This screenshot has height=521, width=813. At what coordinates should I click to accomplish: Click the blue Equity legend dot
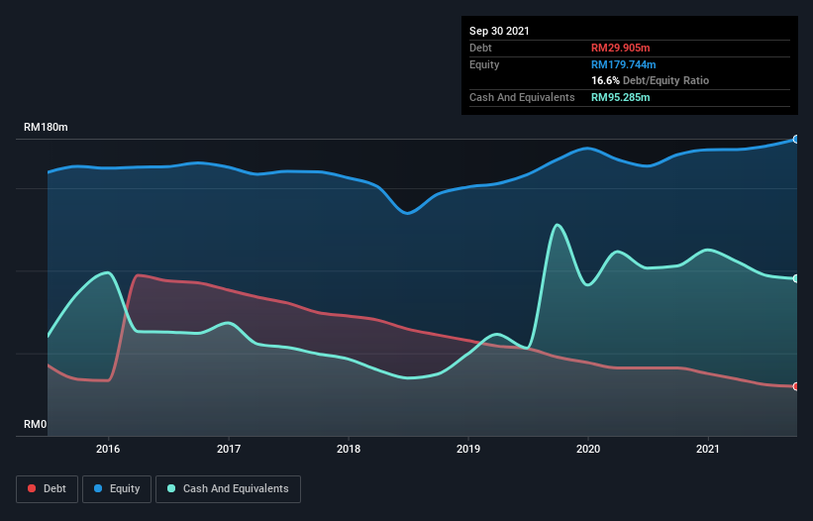(98, 488)
